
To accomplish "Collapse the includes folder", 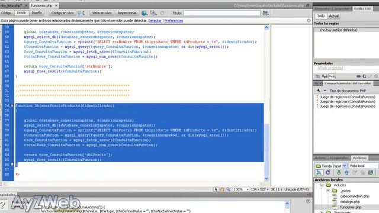I will (322, 185).
